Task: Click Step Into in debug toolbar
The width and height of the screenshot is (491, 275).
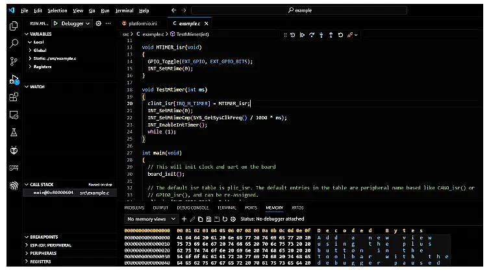Action: 322,34
